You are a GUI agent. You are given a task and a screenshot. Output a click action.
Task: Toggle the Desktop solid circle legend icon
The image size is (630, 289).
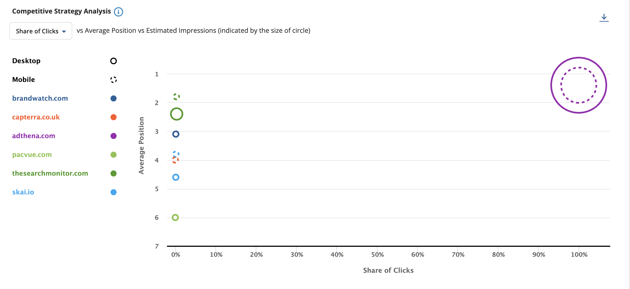[114, 61]
